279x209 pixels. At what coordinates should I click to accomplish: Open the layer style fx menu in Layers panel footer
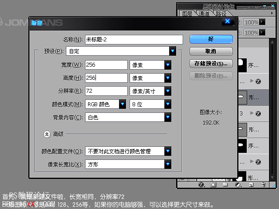(201, 184)
